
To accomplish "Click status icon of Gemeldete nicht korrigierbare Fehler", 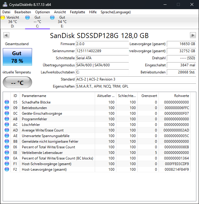I will coord(7,141).
